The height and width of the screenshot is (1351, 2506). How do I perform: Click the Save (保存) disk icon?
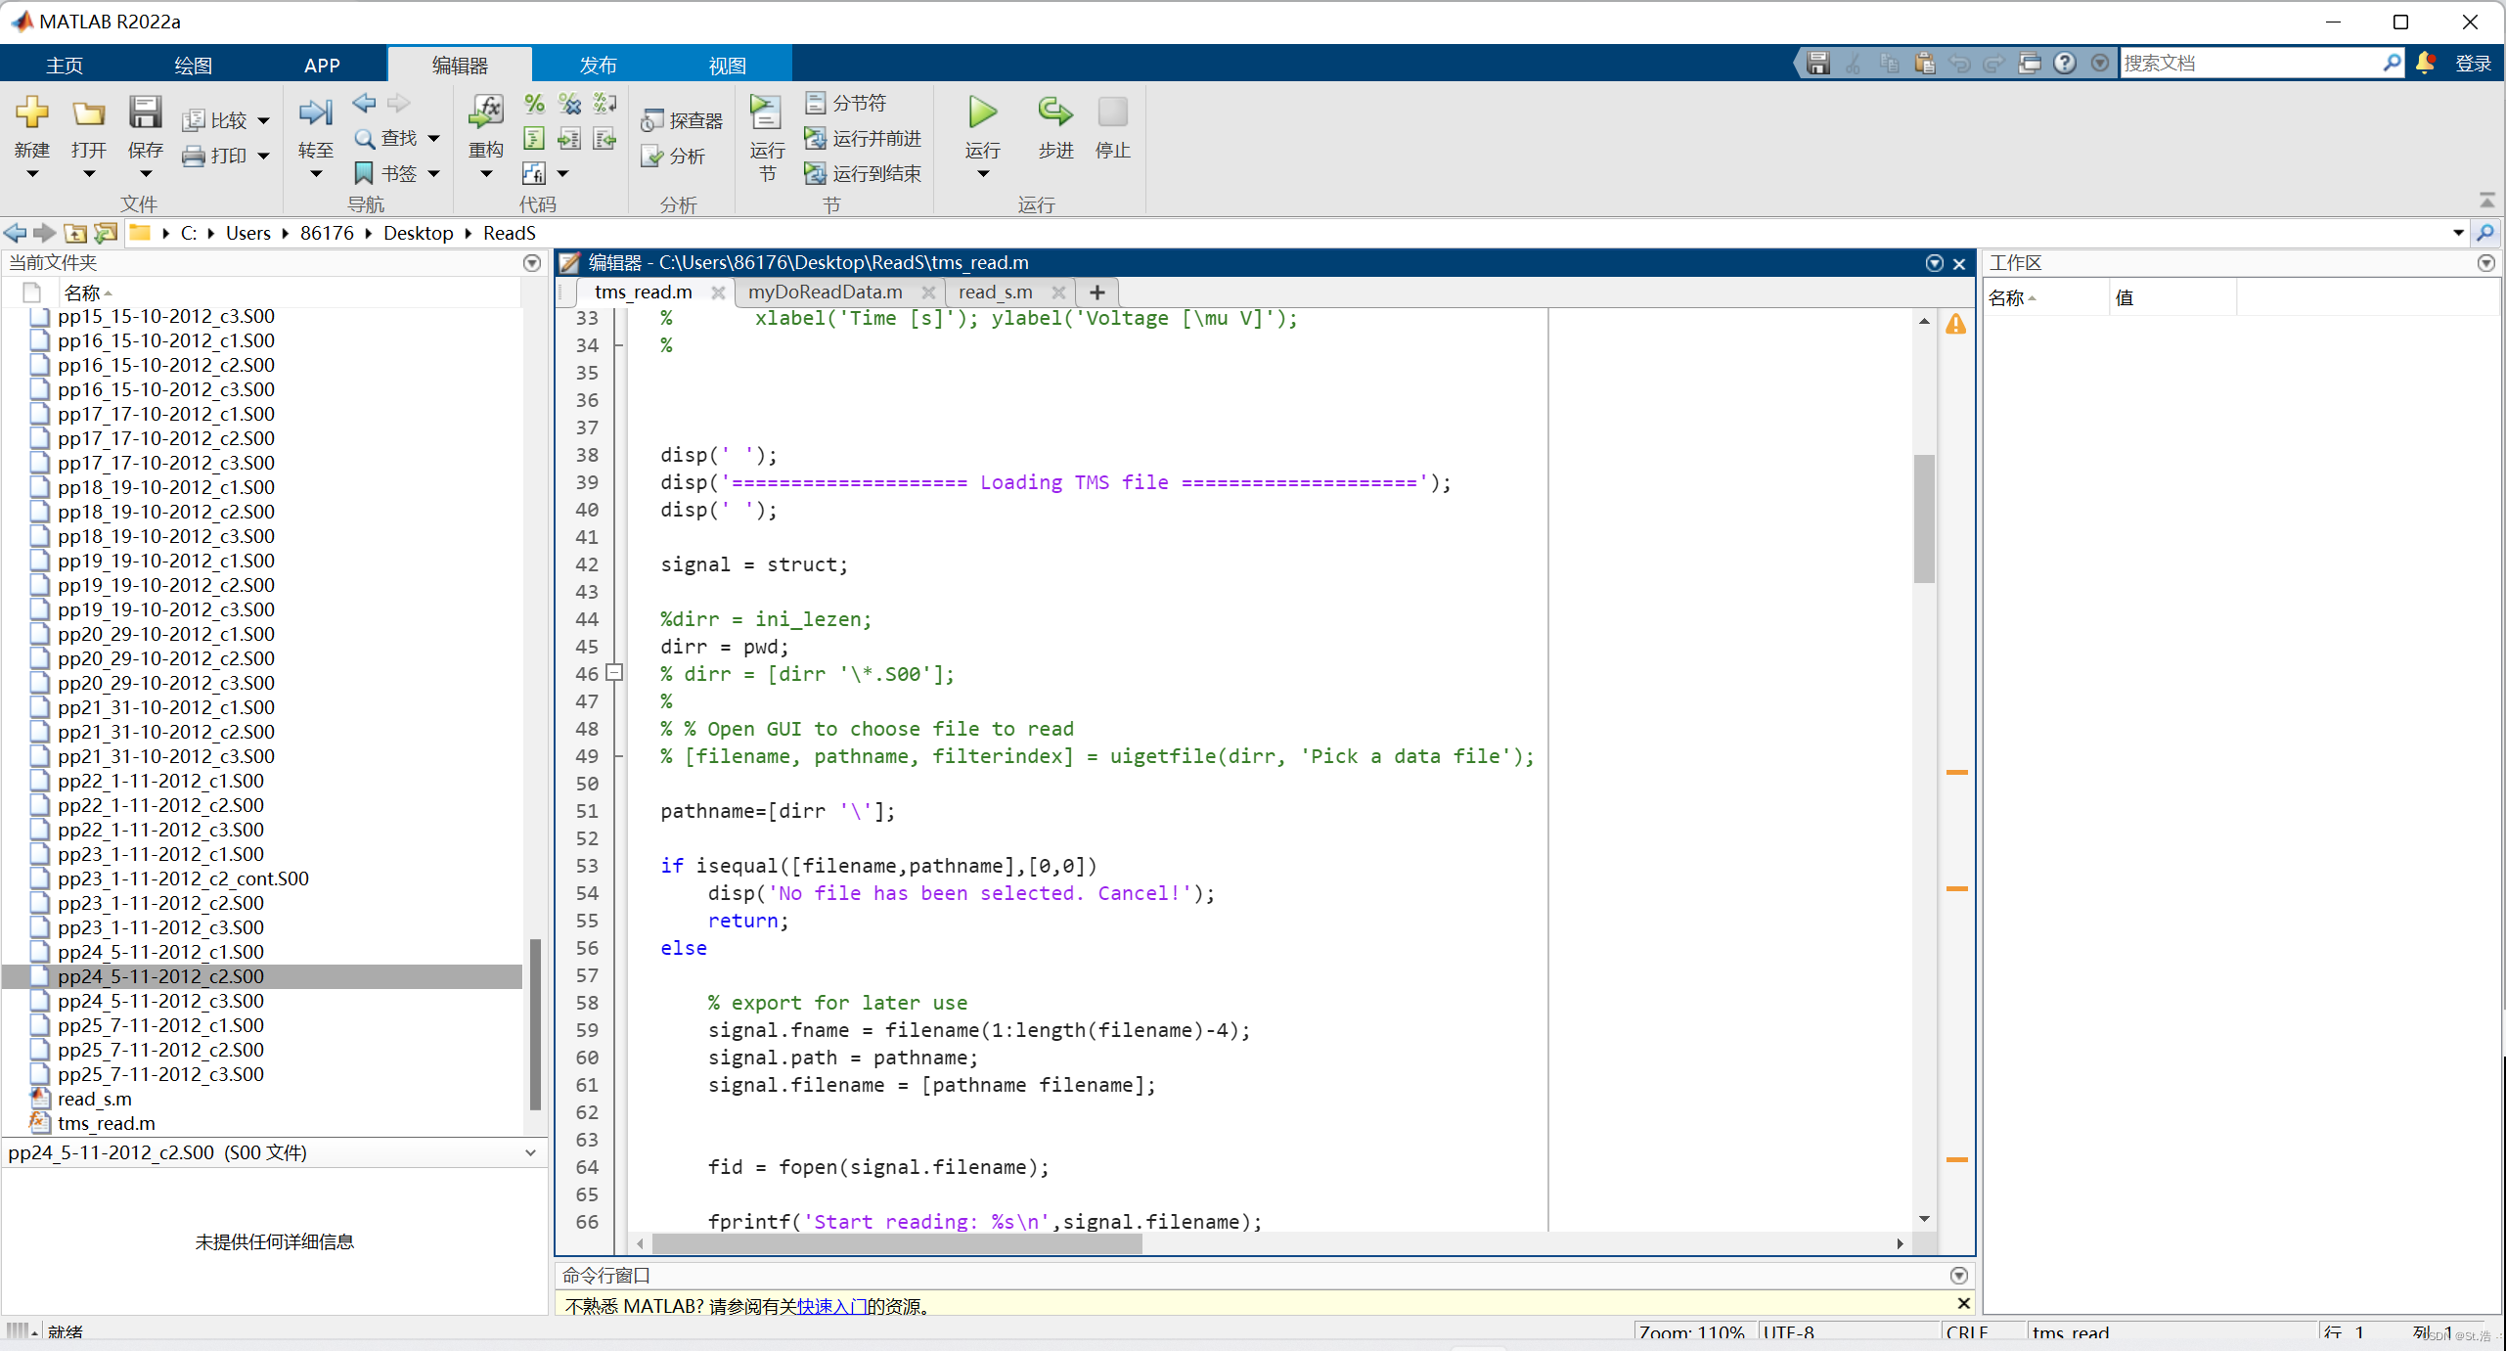[145, 113]
